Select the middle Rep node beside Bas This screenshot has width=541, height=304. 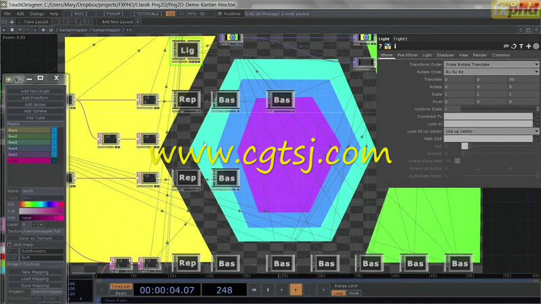tap(187, 178)
